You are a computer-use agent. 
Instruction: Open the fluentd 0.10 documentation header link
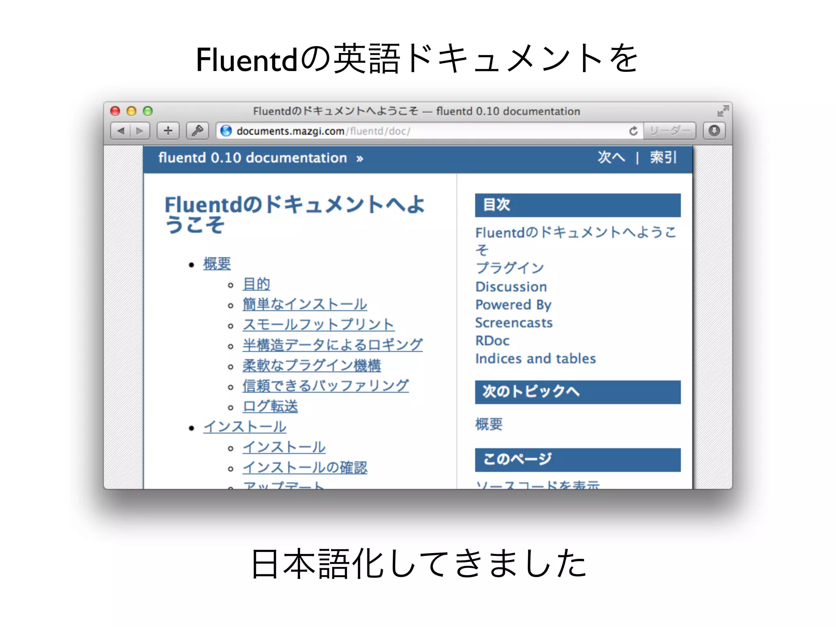(x=253, y=158)
